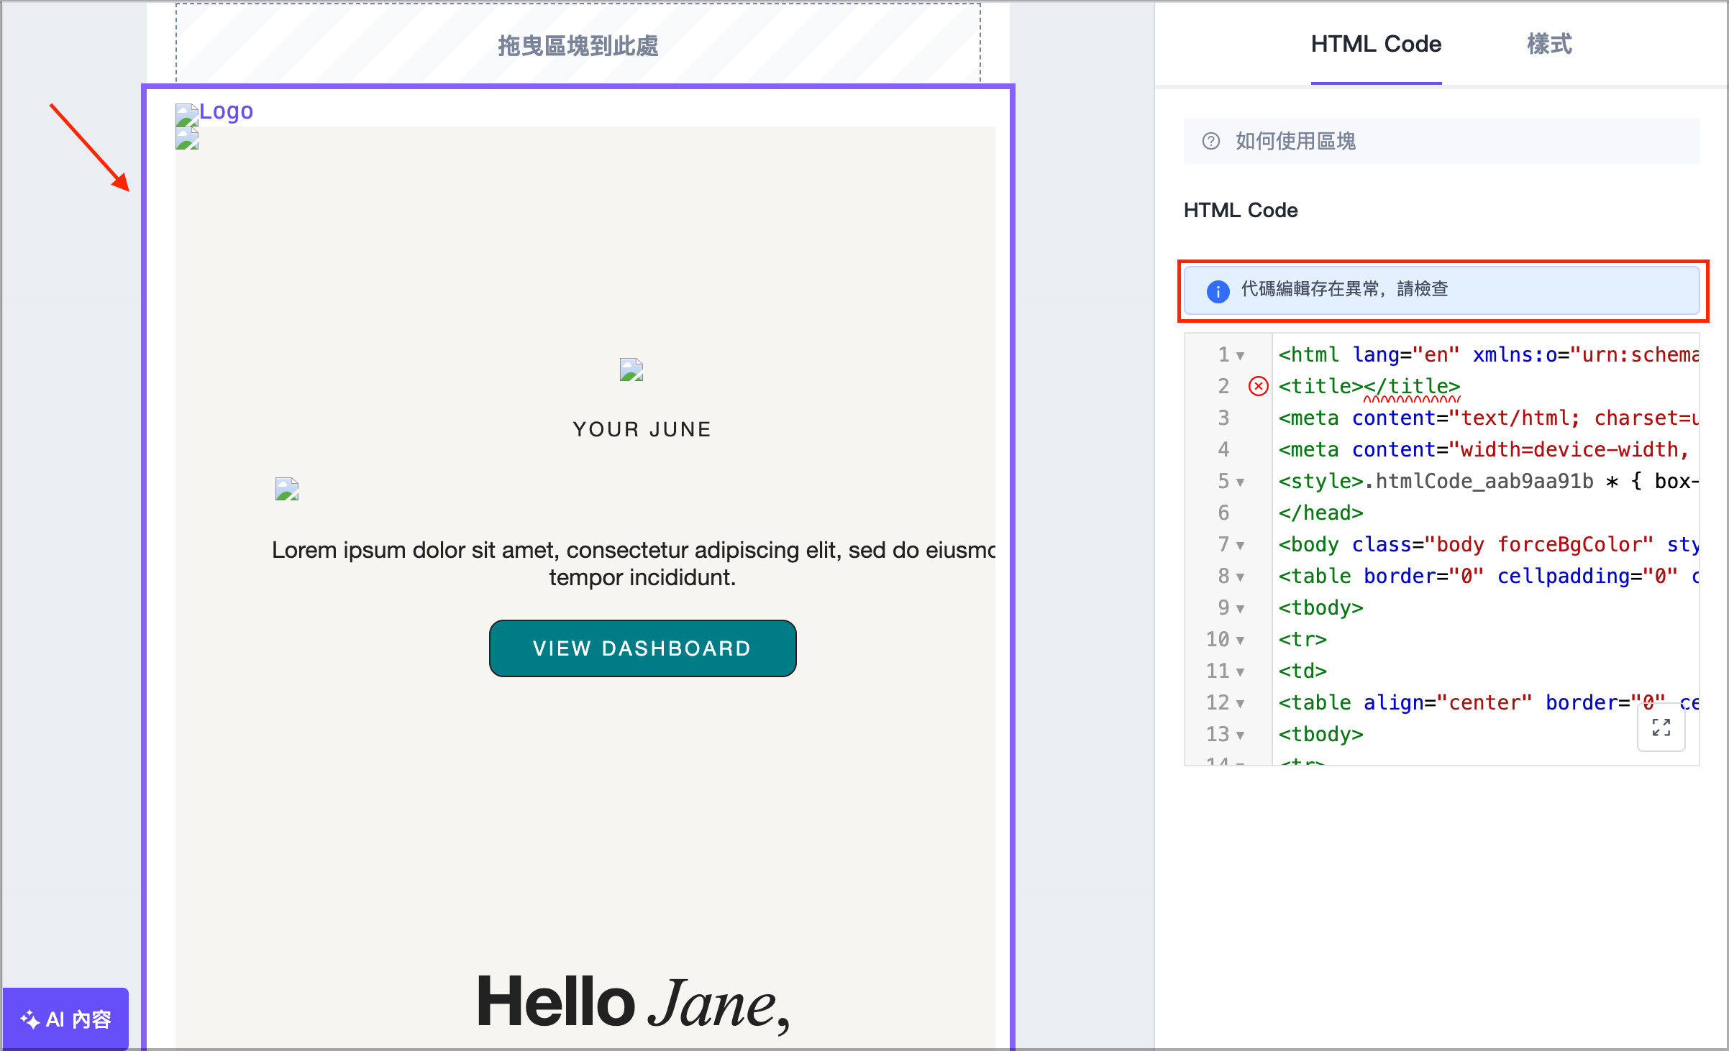Collapse the style fold arrow on line 5
Screen dimensions: 1729x1051
pos(1240,482)
